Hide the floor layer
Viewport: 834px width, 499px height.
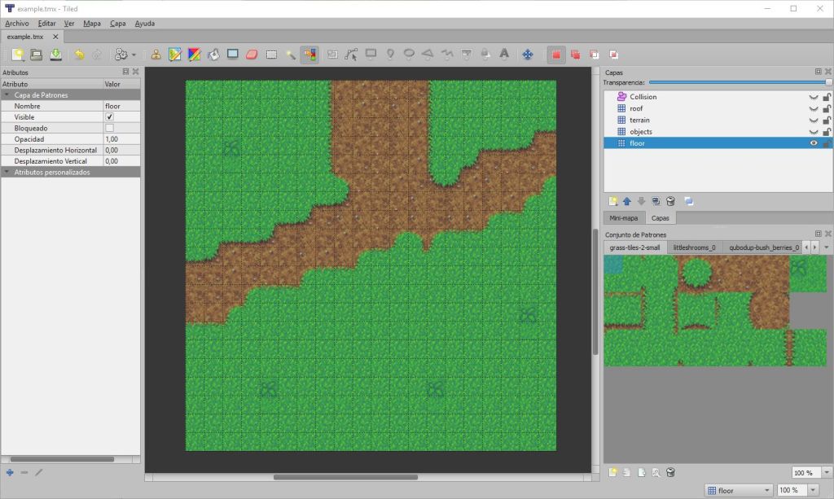[812, 142]
